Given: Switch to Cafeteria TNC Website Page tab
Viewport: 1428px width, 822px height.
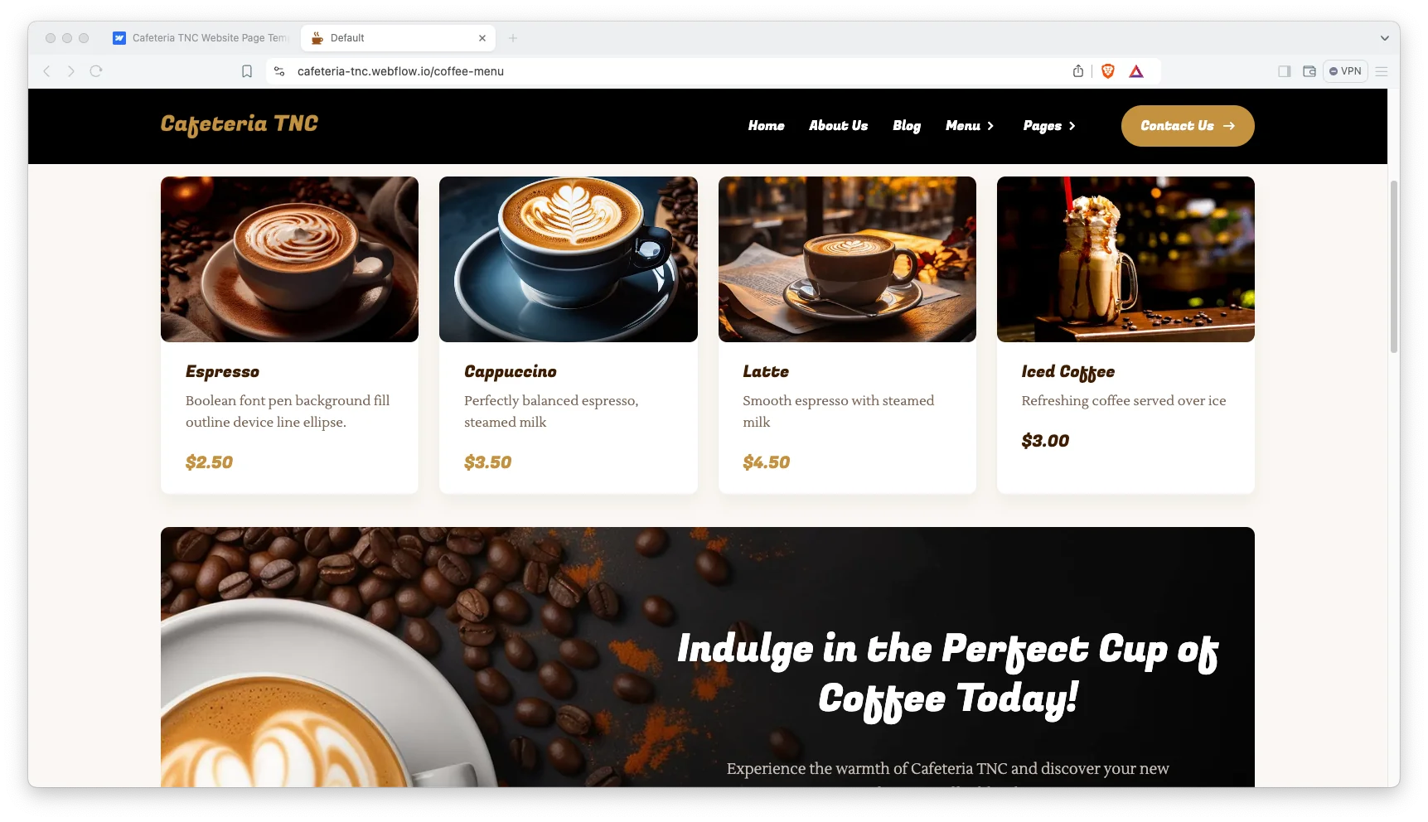Looking at the screenshot, I should click(x=201, y=38).
